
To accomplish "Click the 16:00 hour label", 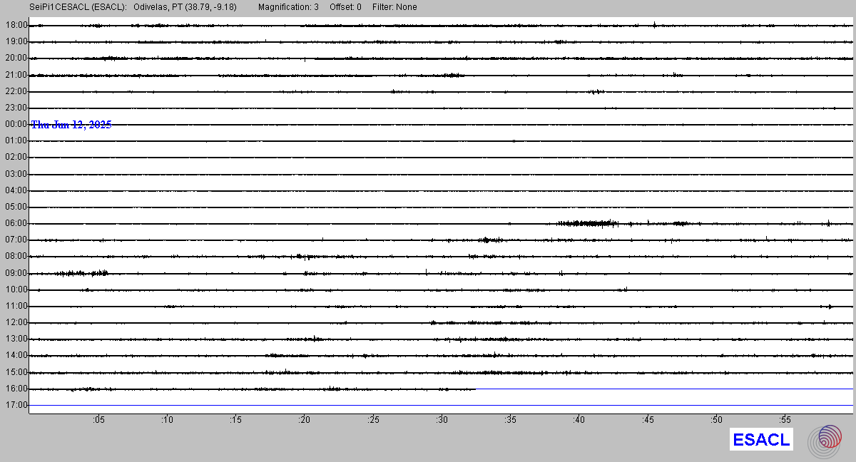I will (x=16, y=389).
